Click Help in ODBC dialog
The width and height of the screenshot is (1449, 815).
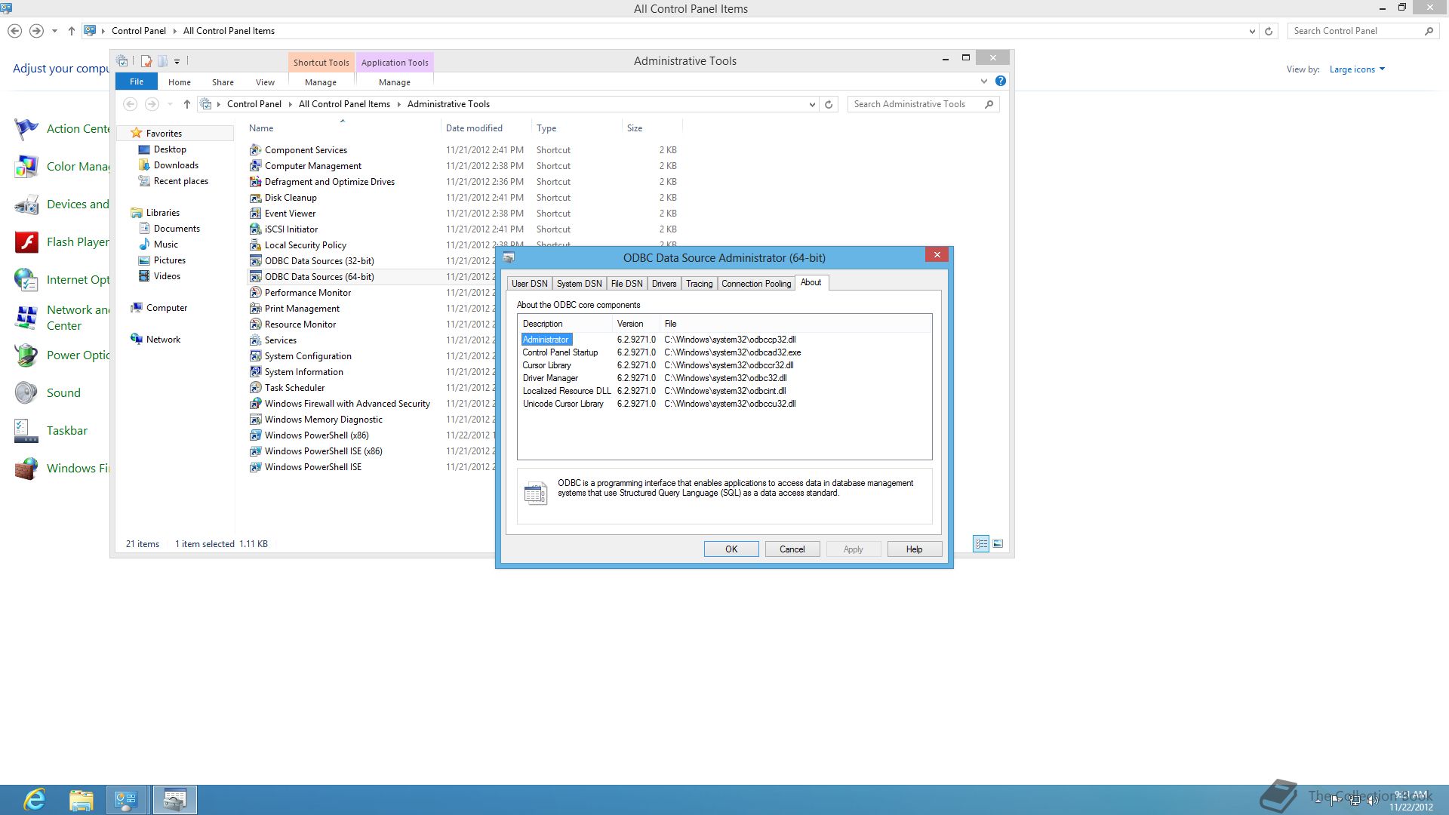tap(915, 549)
